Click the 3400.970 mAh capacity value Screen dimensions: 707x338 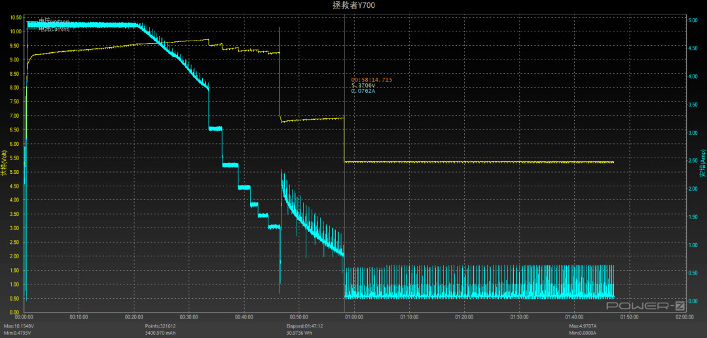pos(160,333)
